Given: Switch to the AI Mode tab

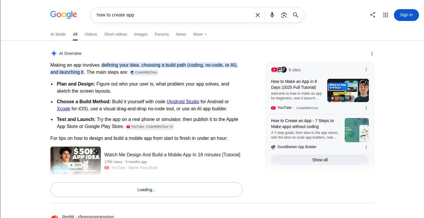Looking at the screenshot, I should click(x=58, y=34).
